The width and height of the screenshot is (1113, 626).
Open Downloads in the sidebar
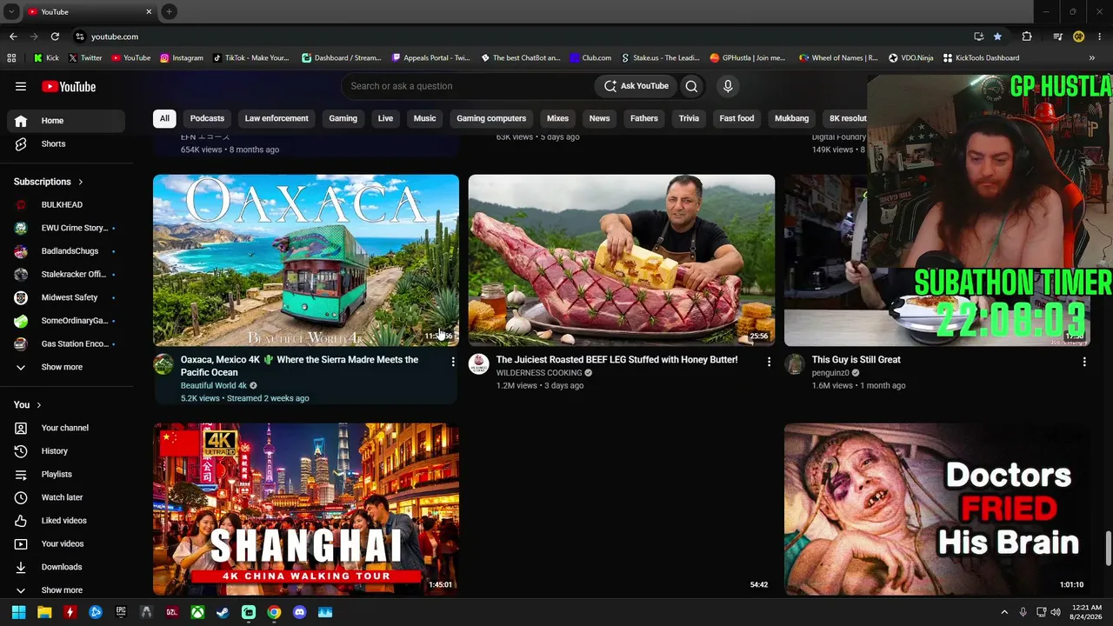point(66,567)
